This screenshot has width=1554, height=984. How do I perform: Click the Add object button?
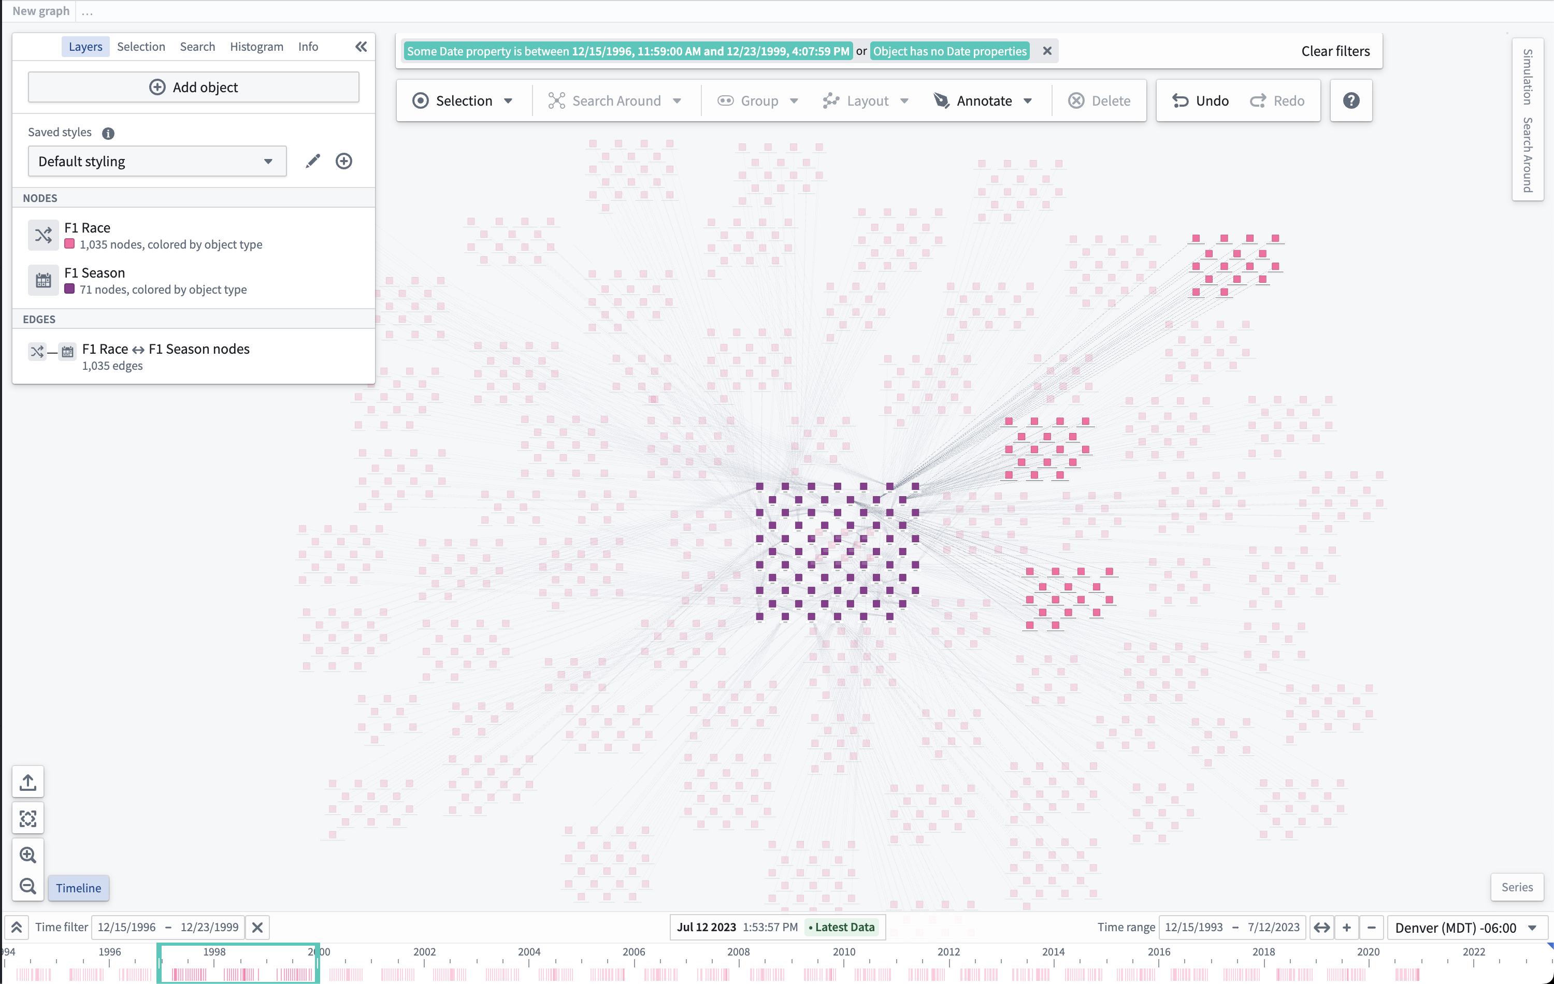(x=194, y=87)
